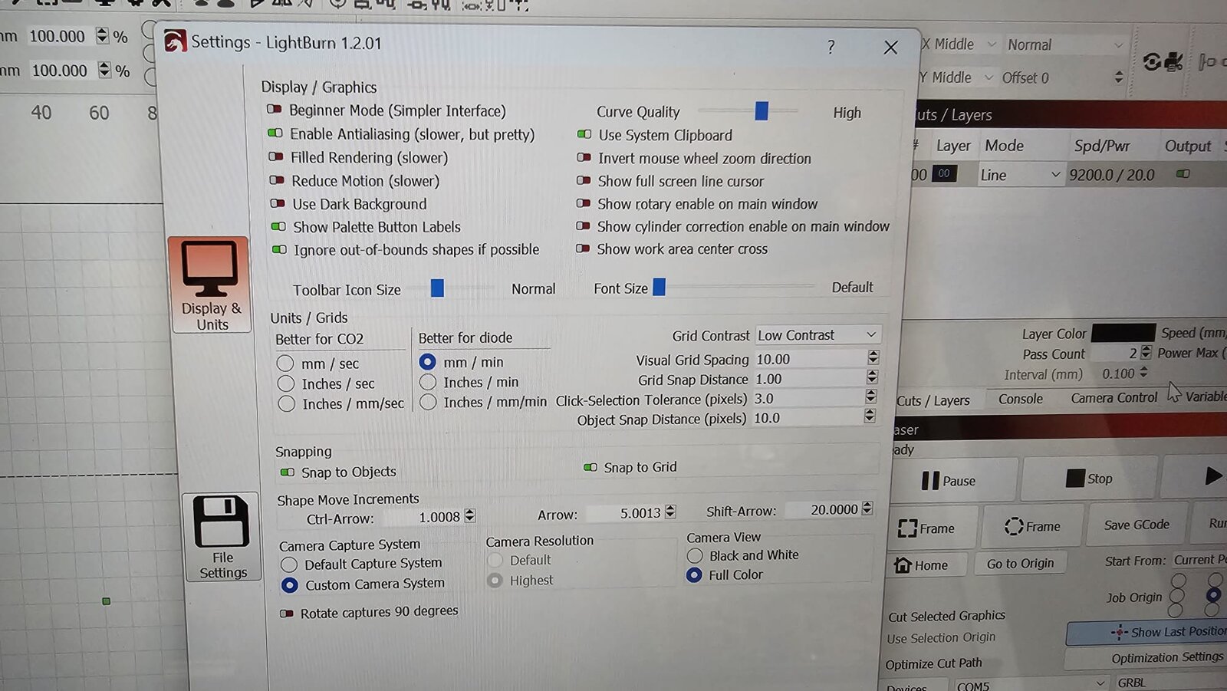
Task: Click the Click-Selection Tolerance field
Action: pyautogui.click(x=808, y=399)
